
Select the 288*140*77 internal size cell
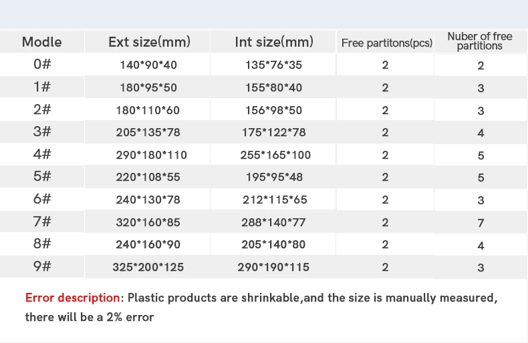273,222
